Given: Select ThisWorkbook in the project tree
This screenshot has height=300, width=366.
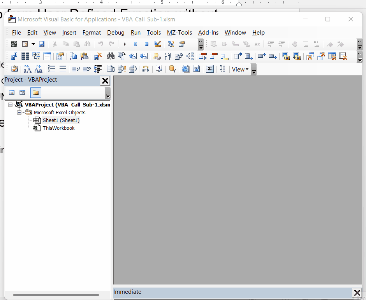Looking at the screenshot, I should tap(59, 128).
